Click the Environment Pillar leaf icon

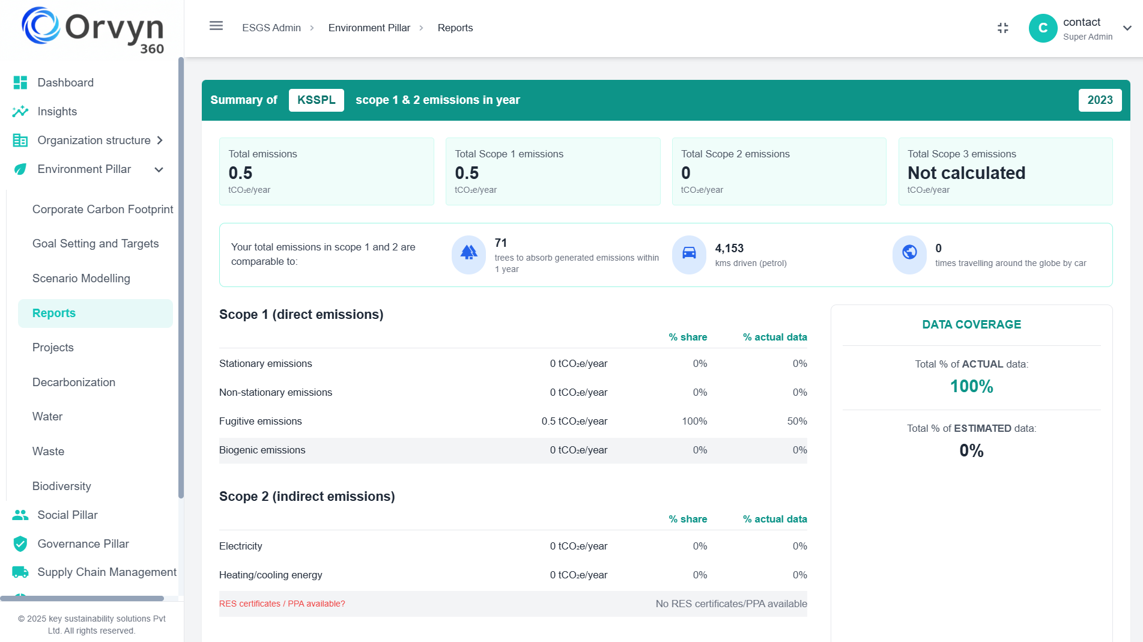(x=20, y=169)
